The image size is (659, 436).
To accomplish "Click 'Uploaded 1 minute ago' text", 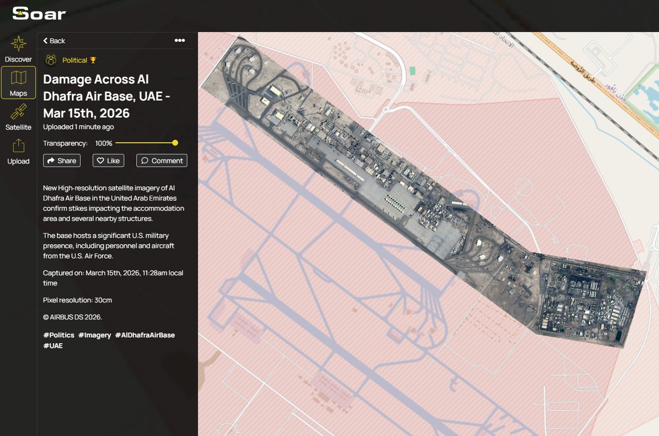I will [79, 127].
